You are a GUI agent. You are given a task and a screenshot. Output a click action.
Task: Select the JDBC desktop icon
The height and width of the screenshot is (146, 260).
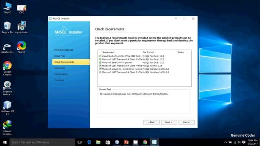[22, 9]
